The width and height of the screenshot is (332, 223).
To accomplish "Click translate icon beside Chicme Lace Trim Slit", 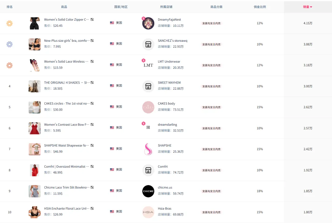I will [92, 187].
